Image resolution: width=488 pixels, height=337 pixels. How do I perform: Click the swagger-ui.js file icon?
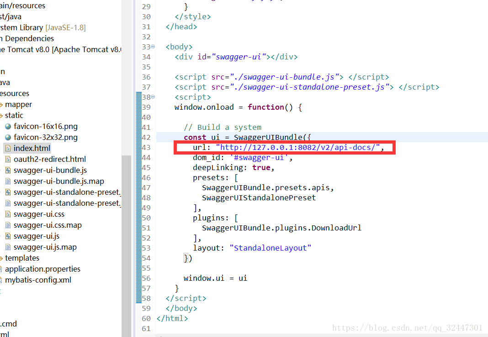click(x=8, y=236)
